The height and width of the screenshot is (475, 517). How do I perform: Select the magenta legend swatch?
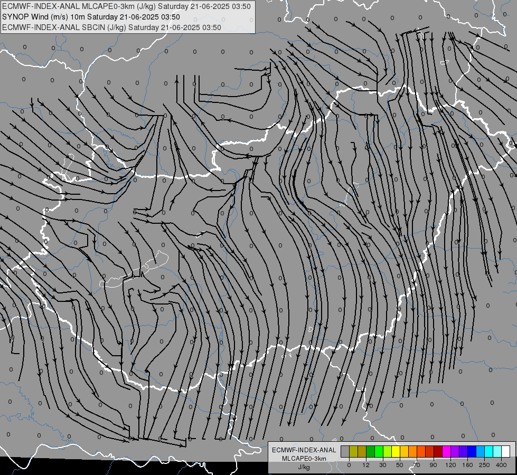point(447,452)
